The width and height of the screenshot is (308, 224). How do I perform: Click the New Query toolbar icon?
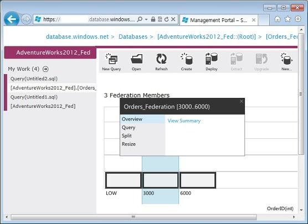[111, 62]
